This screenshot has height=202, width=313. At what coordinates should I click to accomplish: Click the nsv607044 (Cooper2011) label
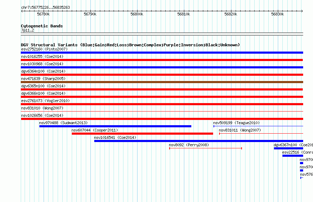click(95, 130)
